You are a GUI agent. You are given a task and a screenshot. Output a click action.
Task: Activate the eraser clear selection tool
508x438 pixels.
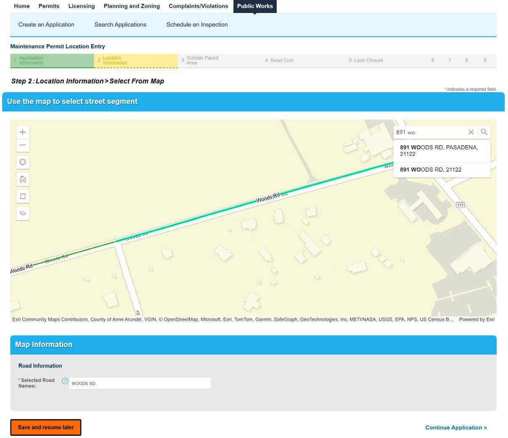click(22, 213)
